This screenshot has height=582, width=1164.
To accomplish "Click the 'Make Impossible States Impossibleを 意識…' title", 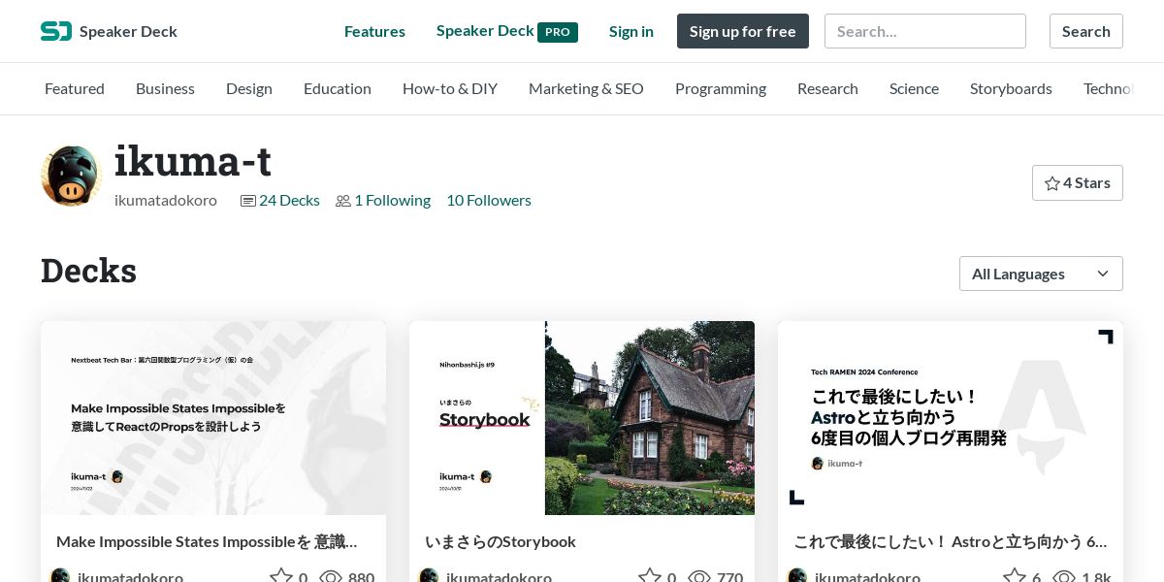I will (207, 541).
